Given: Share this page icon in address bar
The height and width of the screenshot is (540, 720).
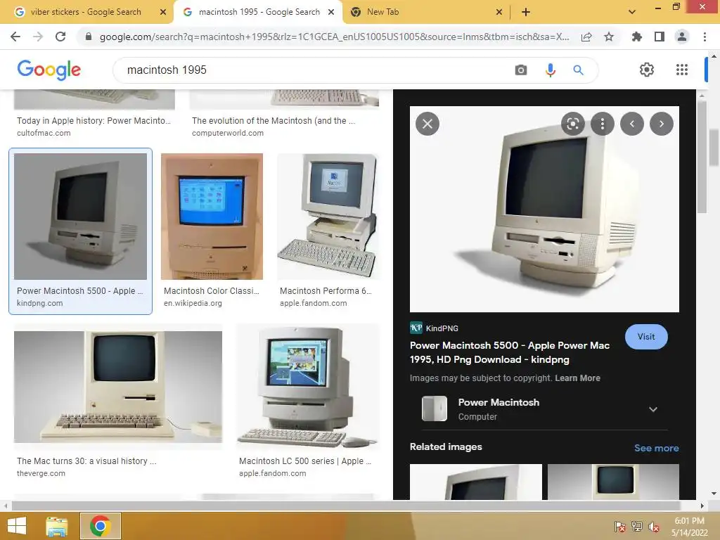Looking at the screenshot, I should pyautogui.click(x=586, y=37).
